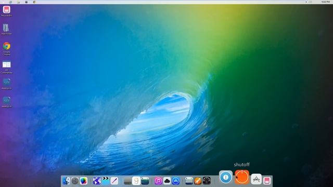Open the window icon beside the rocket

189,181
